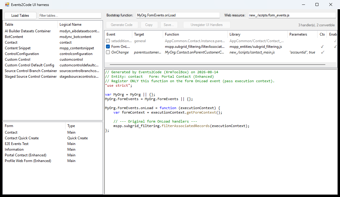Select the Contact Main form row
This screenshot has height=197, width=340.
click(52, 132)
